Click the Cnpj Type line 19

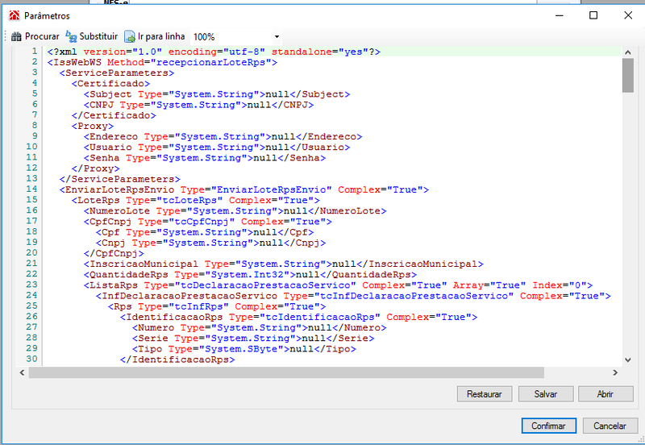coord(210,243)
